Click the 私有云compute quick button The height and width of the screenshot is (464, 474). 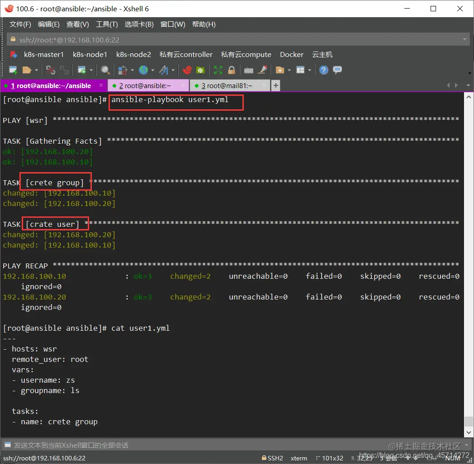pyautogui.click(x=246, y=55)
